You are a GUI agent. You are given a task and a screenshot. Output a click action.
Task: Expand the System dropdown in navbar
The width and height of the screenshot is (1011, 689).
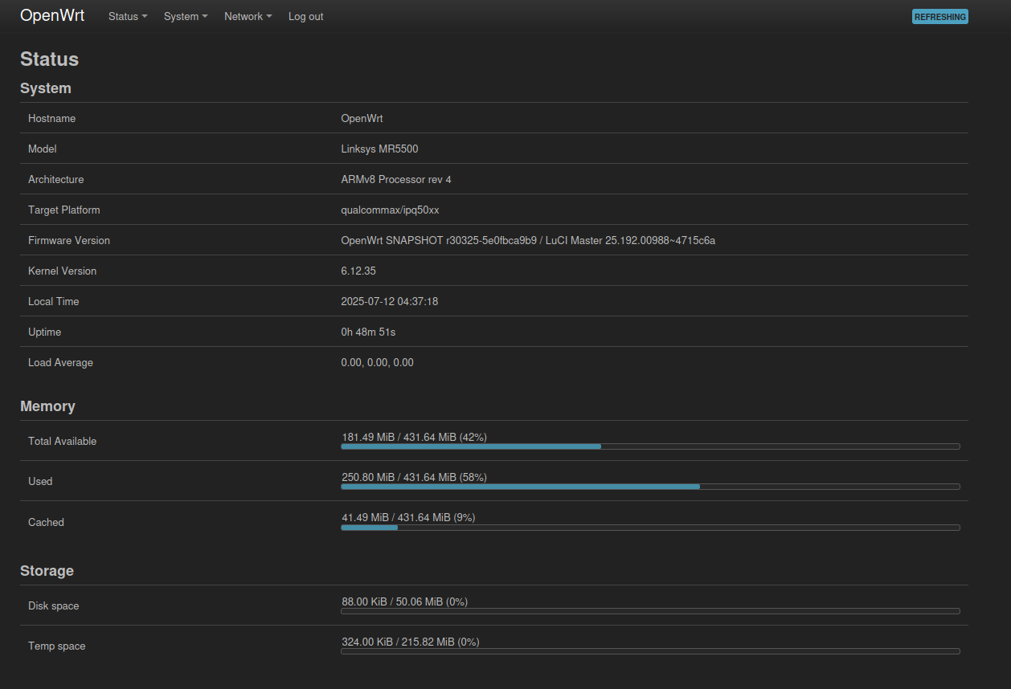(x=186, y=16)
